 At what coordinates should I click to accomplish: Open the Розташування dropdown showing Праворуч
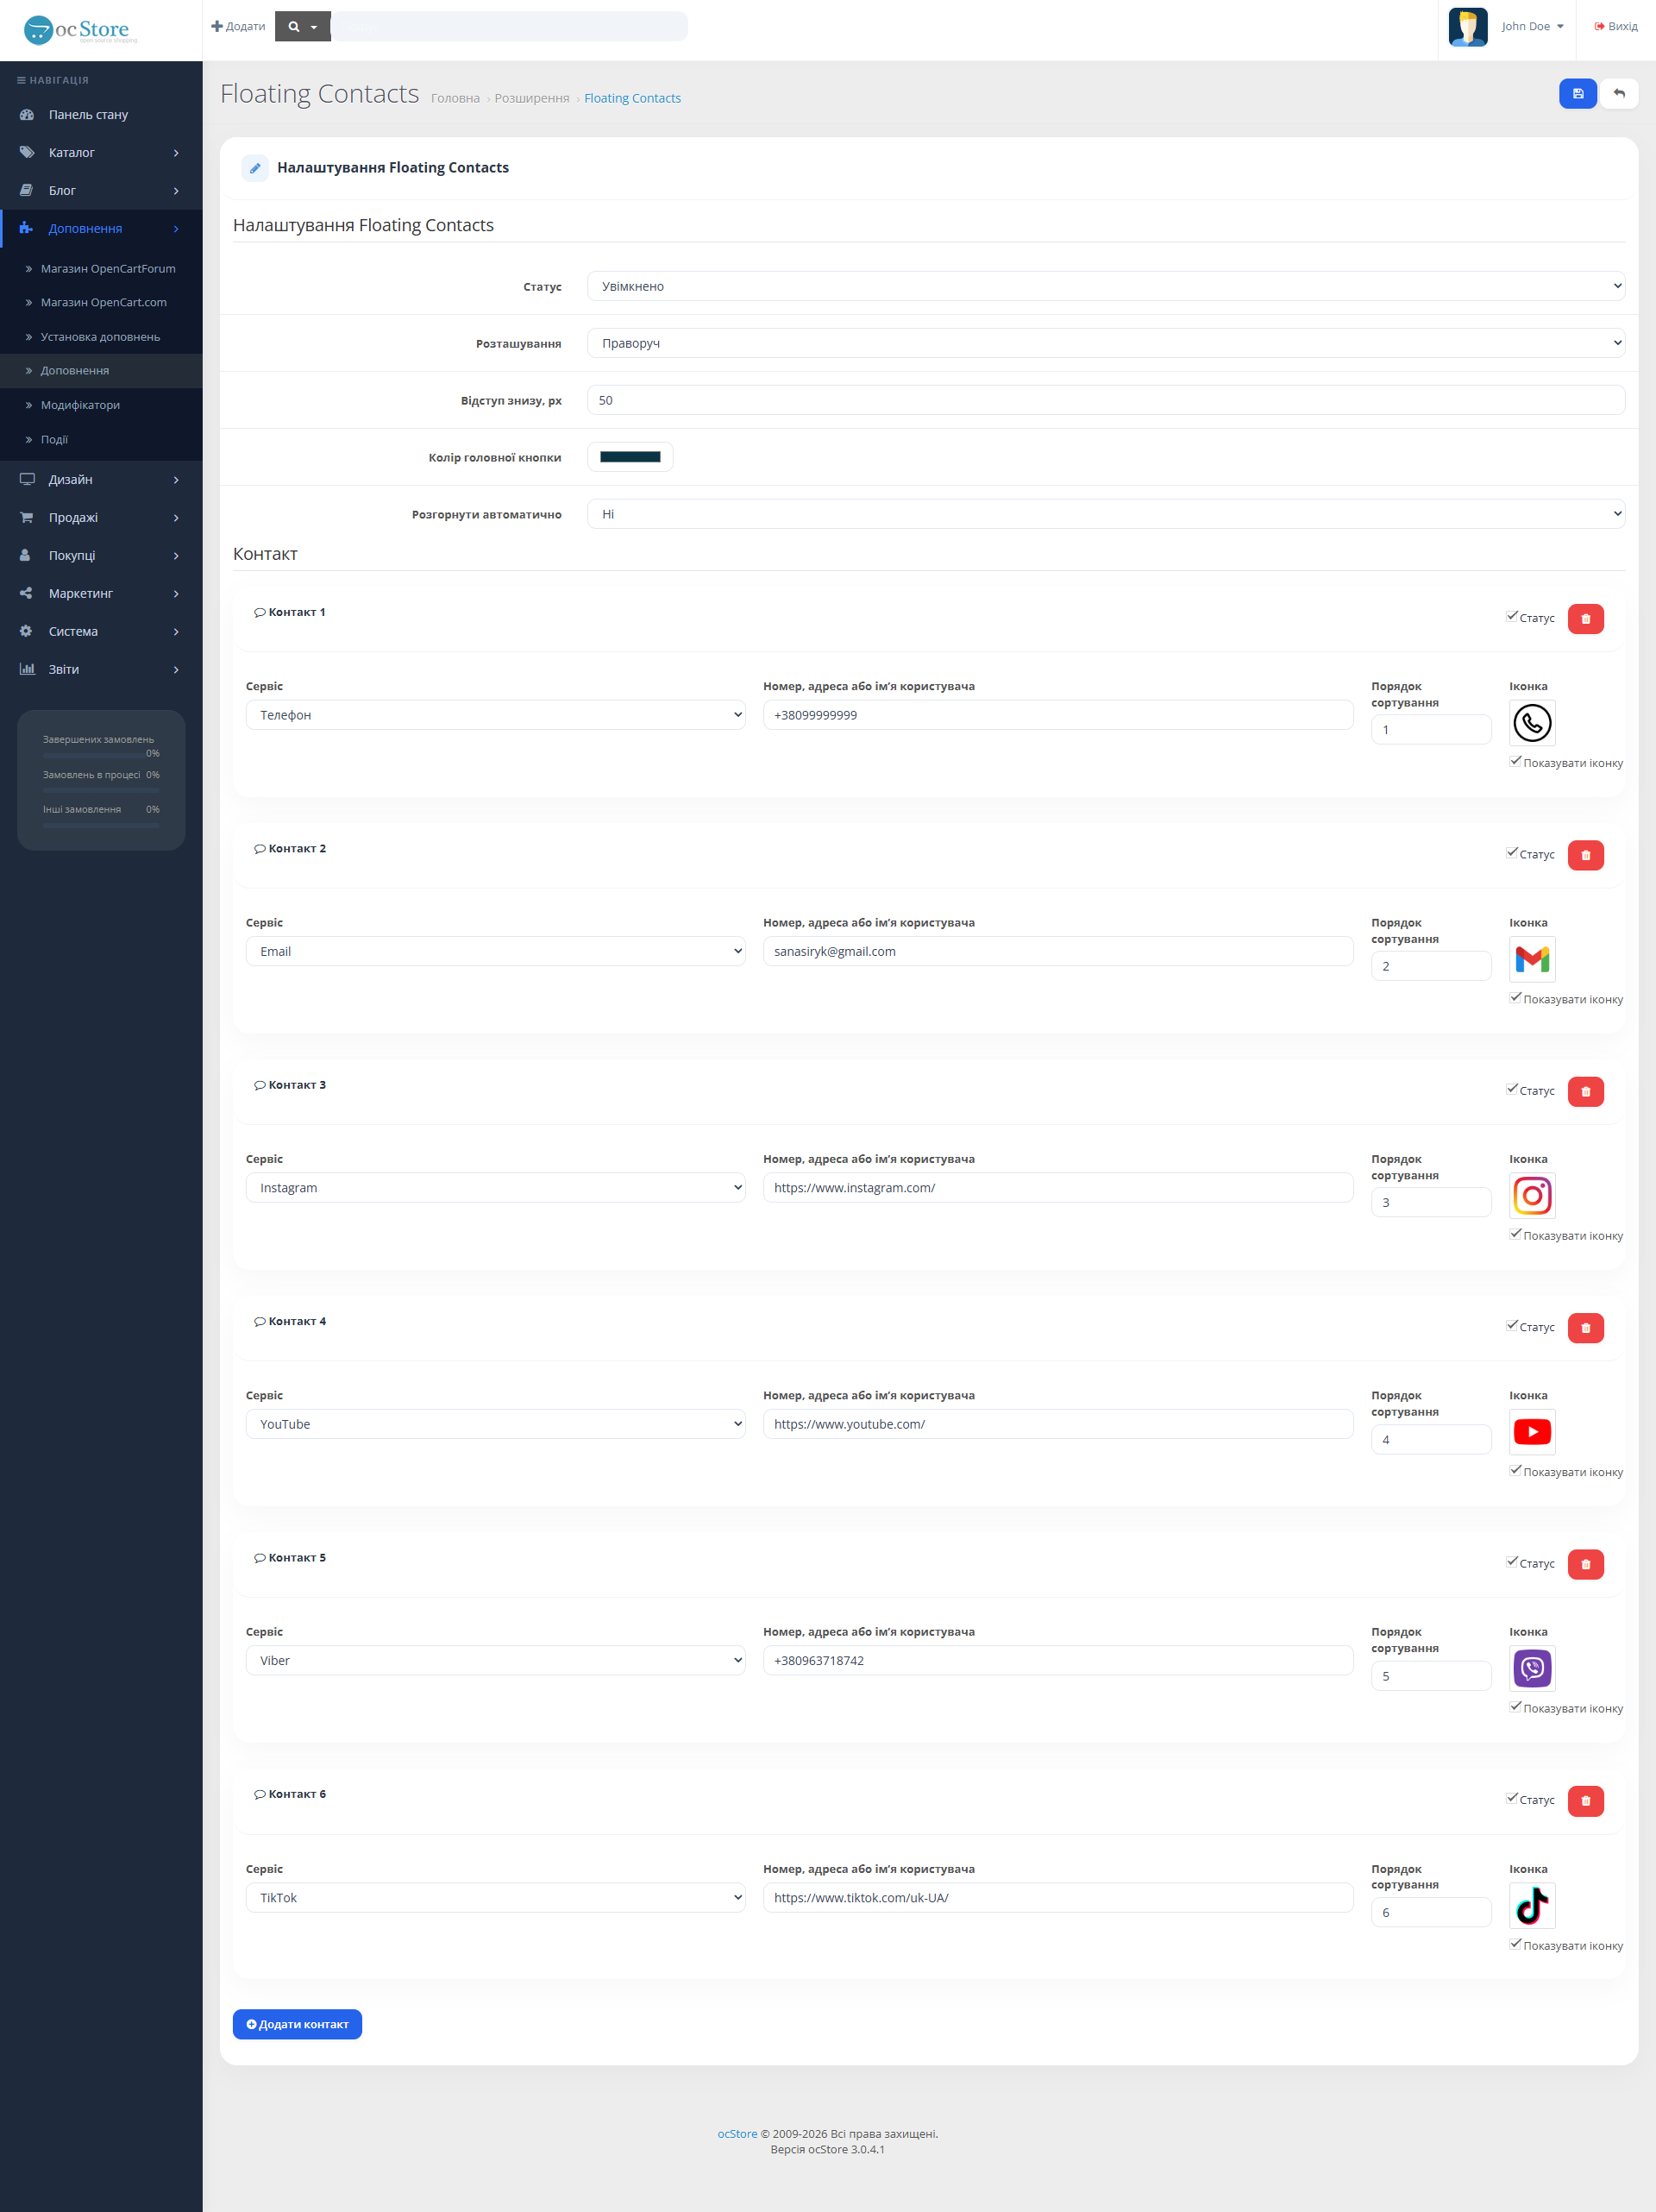(x=1105, y=343)
